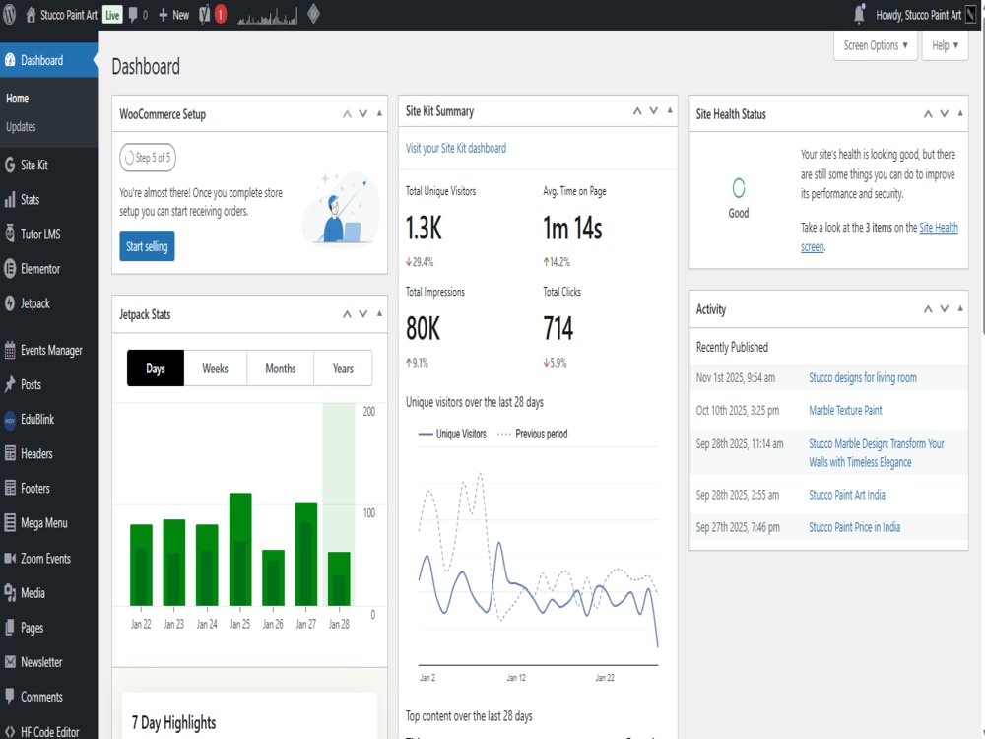Click the + New button in the admin bar
The width and height of the screenshot is (985, 739).
coord(174,15)
